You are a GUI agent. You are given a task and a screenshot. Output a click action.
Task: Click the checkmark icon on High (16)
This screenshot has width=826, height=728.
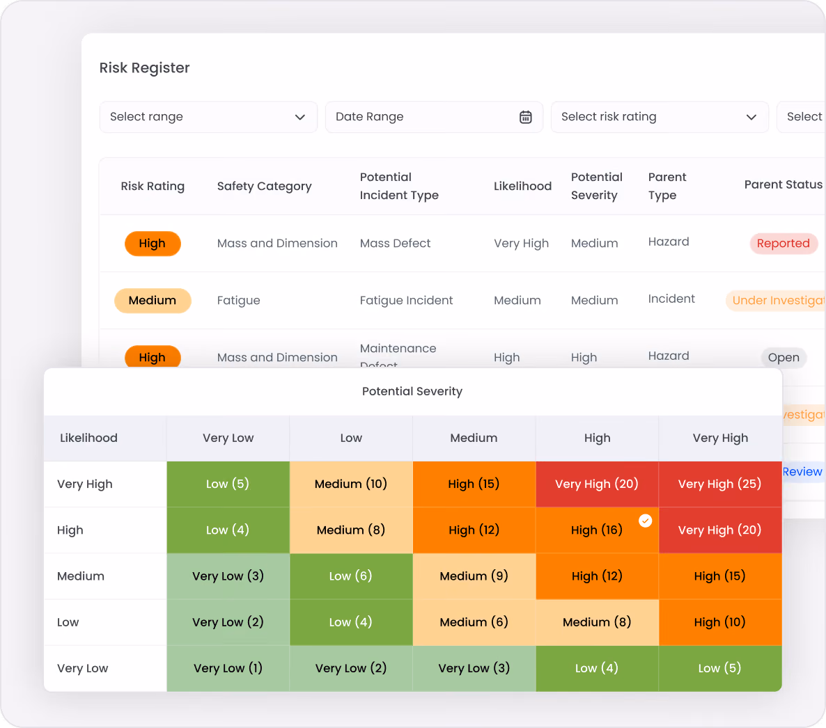pyautogui.click(x=646, y=521)
